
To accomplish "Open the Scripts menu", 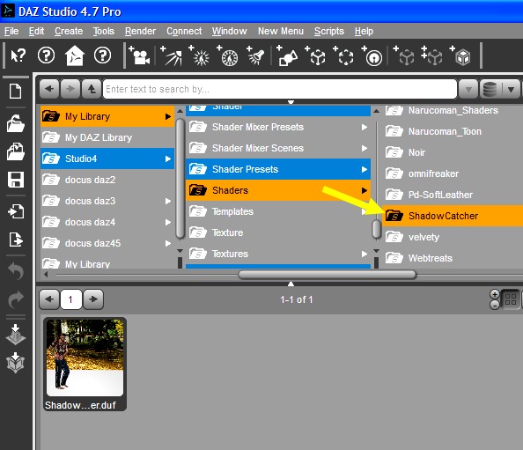I will click(x=329, y=31).
